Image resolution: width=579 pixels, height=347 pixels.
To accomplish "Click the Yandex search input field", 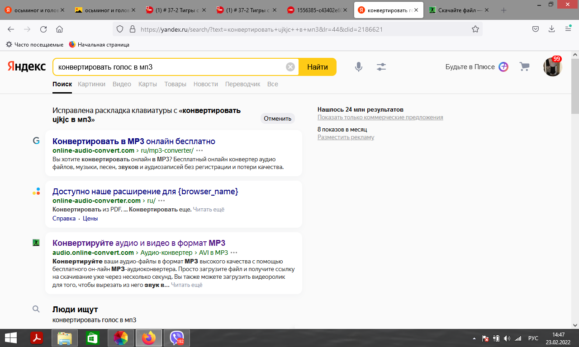I will (170, 67).
